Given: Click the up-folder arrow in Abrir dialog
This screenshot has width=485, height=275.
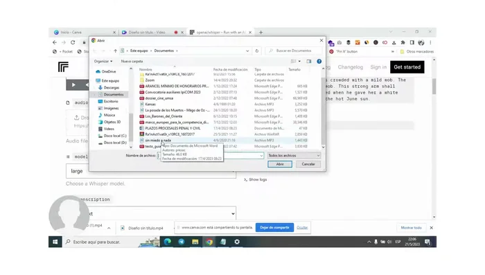Looking at the screenshot, I should [x=116, y=51].
